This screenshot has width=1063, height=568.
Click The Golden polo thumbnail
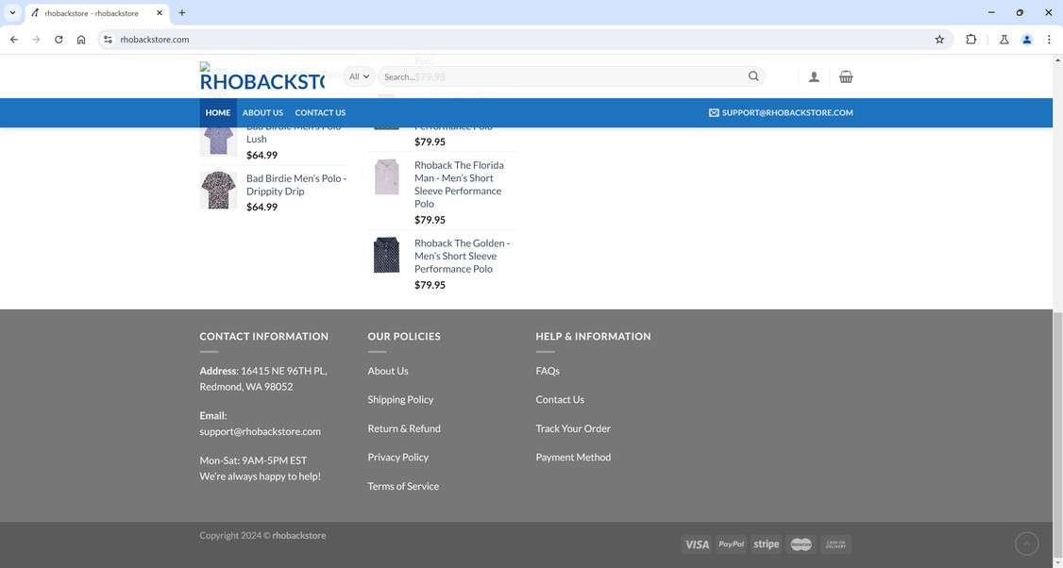[386, 255]
